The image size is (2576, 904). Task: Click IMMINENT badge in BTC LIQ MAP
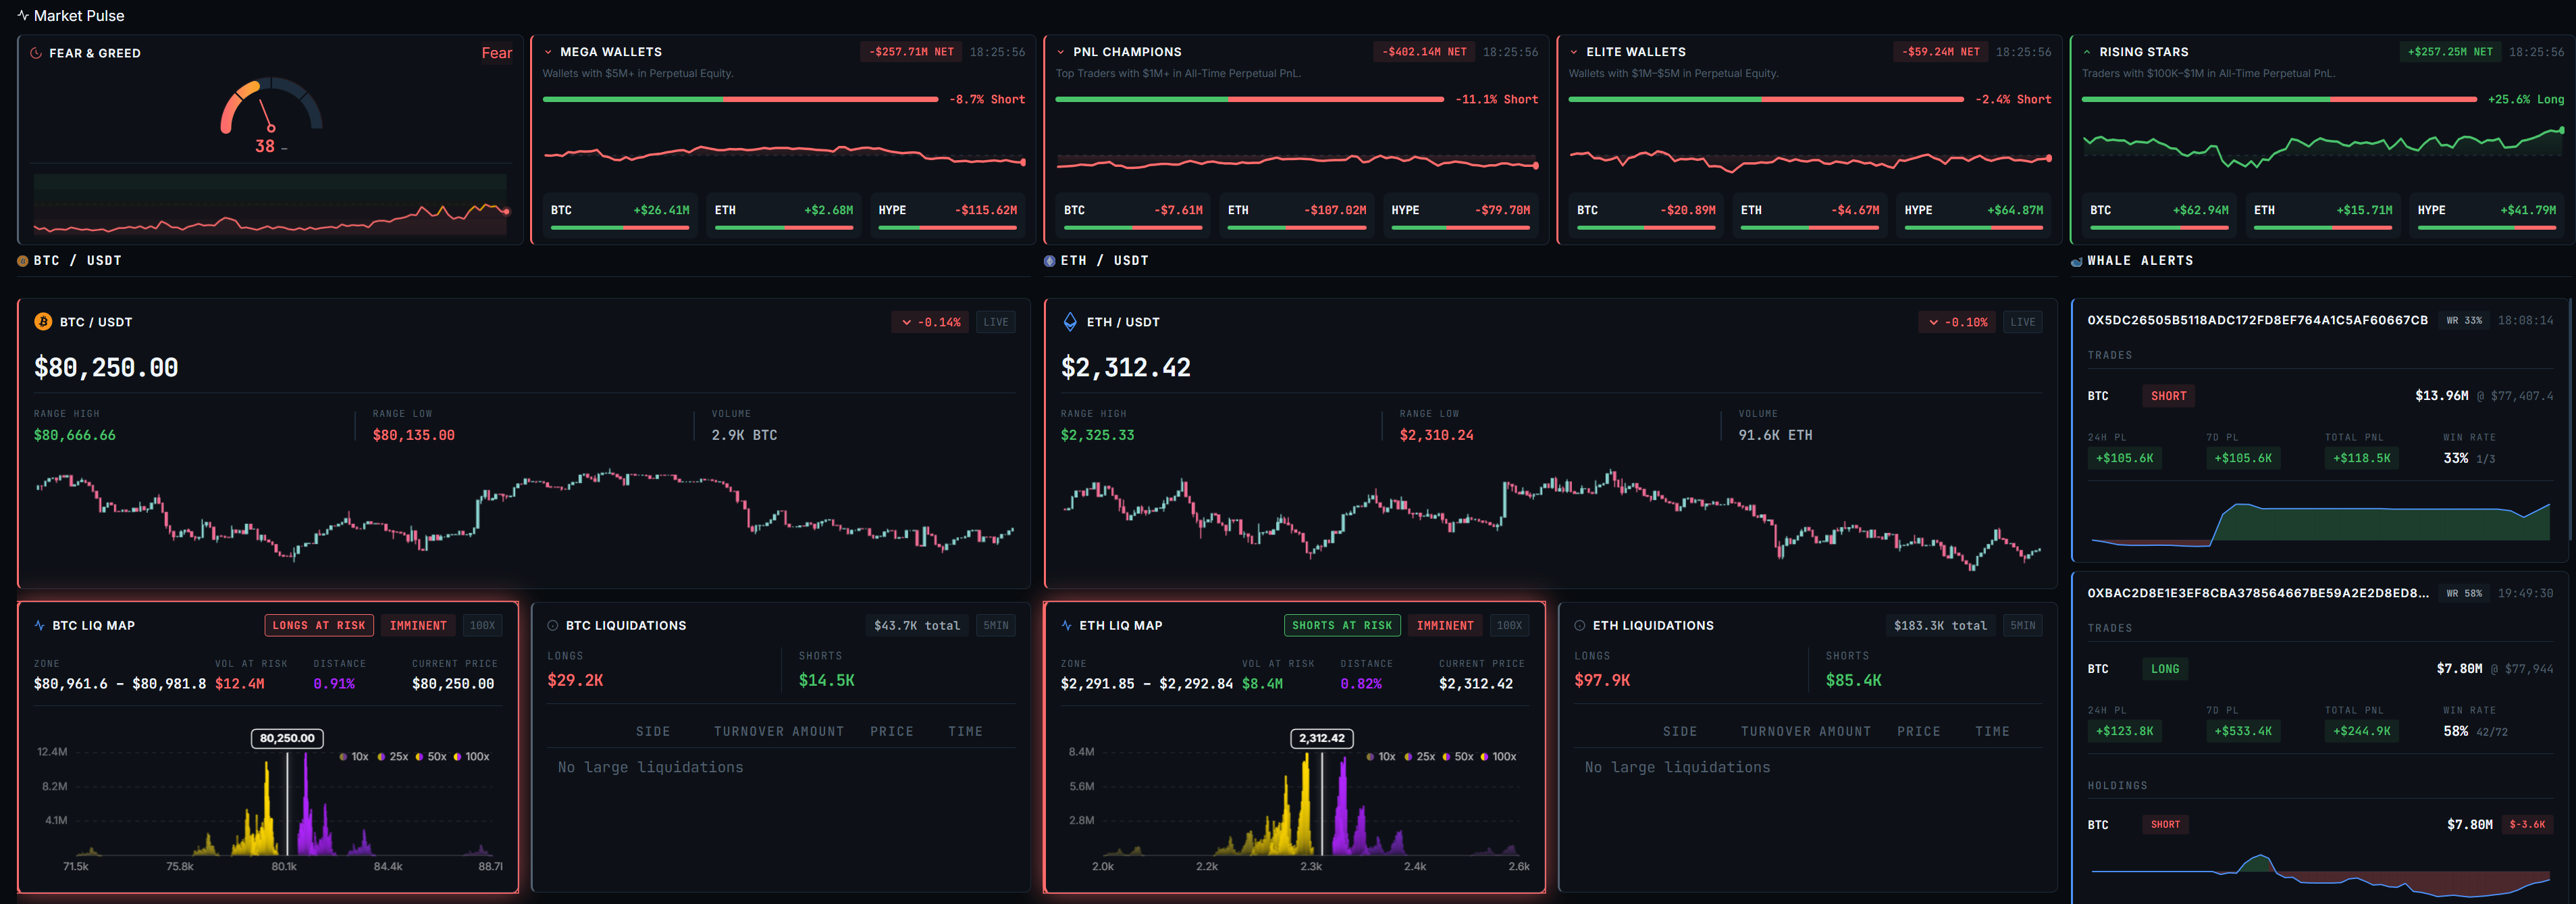418,626
